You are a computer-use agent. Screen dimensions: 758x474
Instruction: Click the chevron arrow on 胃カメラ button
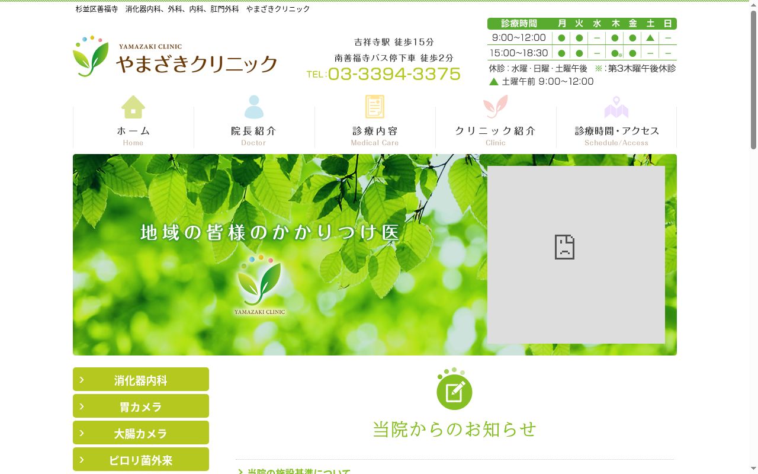82,406
